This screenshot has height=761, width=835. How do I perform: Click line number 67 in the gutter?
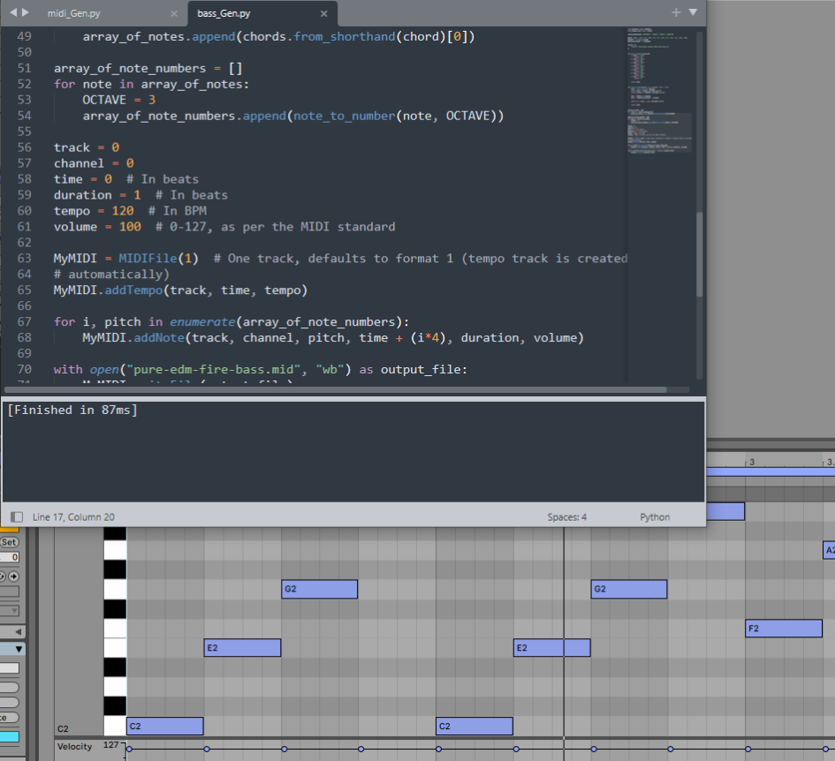(x=25, y=322)
